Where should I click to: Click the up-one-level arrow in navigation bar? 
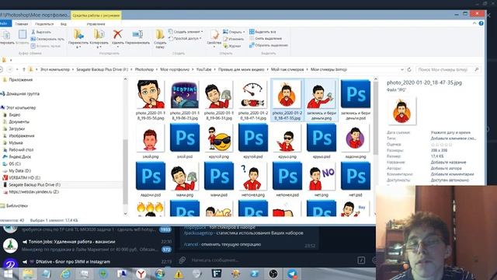point(24,69)
